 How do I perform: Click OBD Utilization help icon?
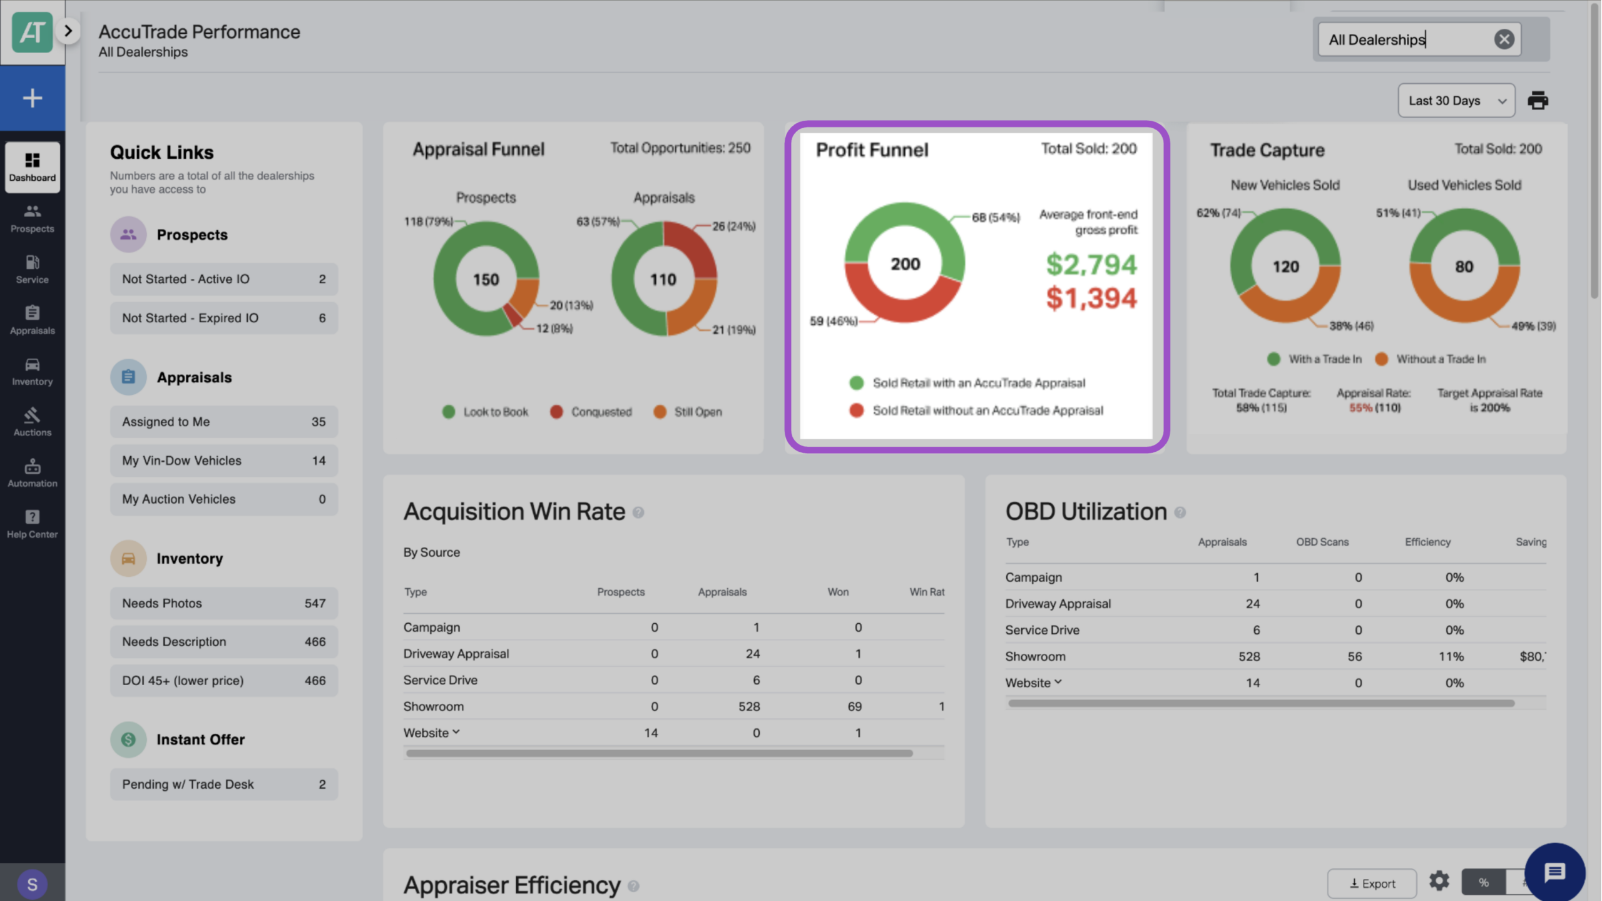1180,512
